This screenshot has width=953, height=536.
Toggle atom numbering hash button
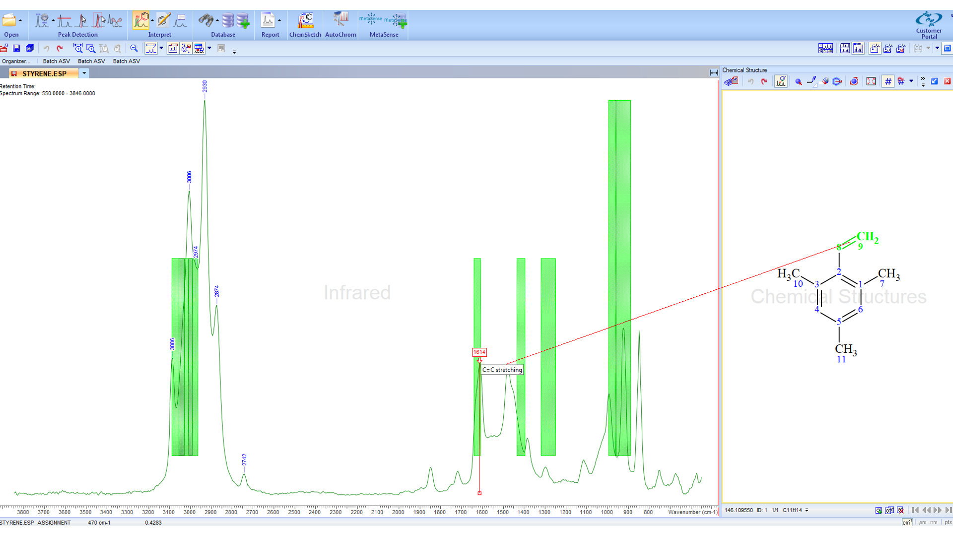(888, 81)
